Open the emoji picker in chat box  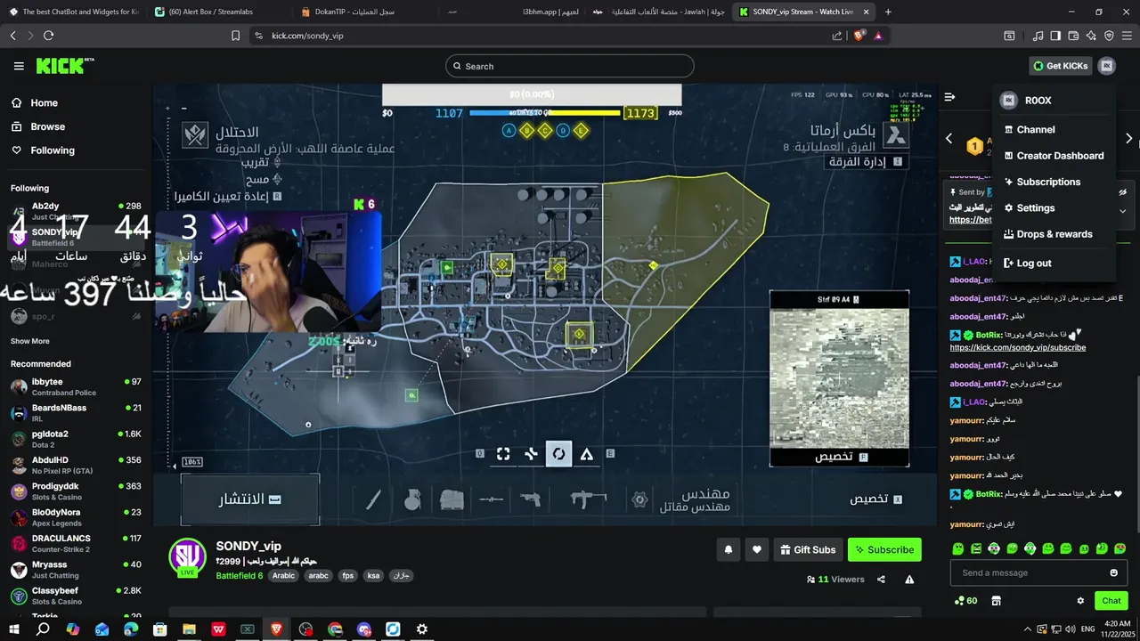tap(1113, 573)
